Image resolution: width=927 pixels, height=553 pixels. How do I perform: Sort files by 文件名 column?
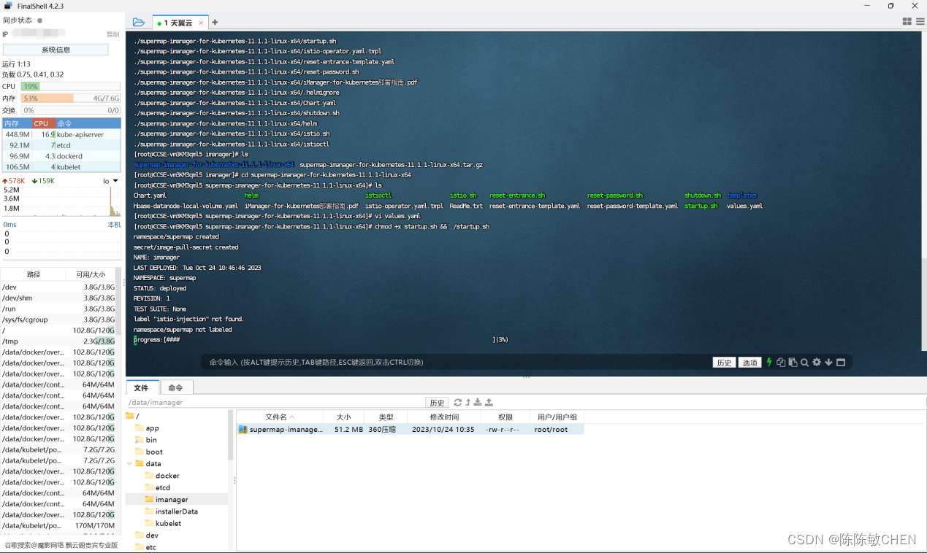coord(280,417)
